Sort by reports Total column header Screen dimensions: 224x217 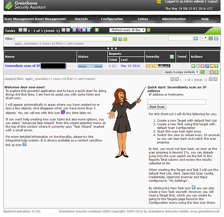coord(113,60)
